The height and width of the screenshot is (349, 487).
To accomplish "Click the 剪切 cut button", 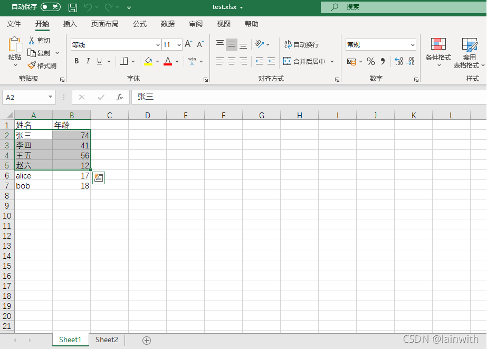I will pyautogui.click(x=39, y=41).
